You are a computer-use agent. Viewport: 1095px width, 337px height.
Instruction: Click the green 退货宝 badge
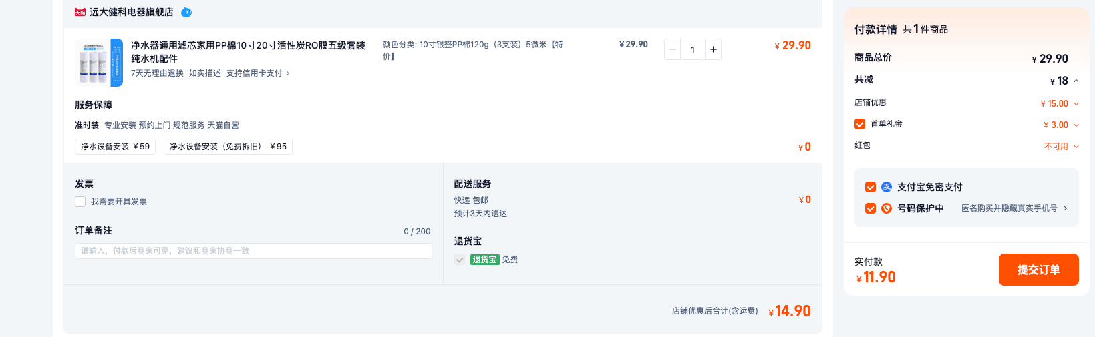(485, 260)
